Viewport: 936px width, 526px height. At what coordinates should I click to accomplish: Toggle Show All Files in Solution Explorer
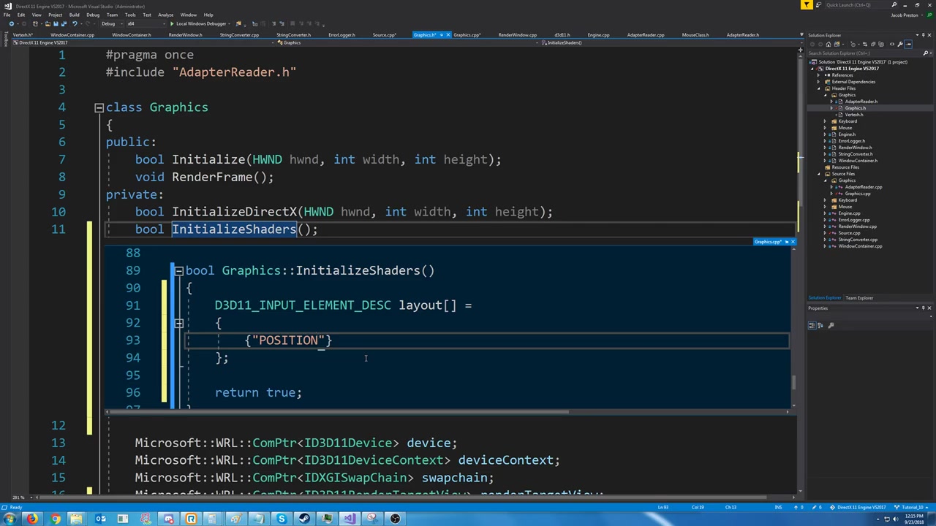coord(881,45)
